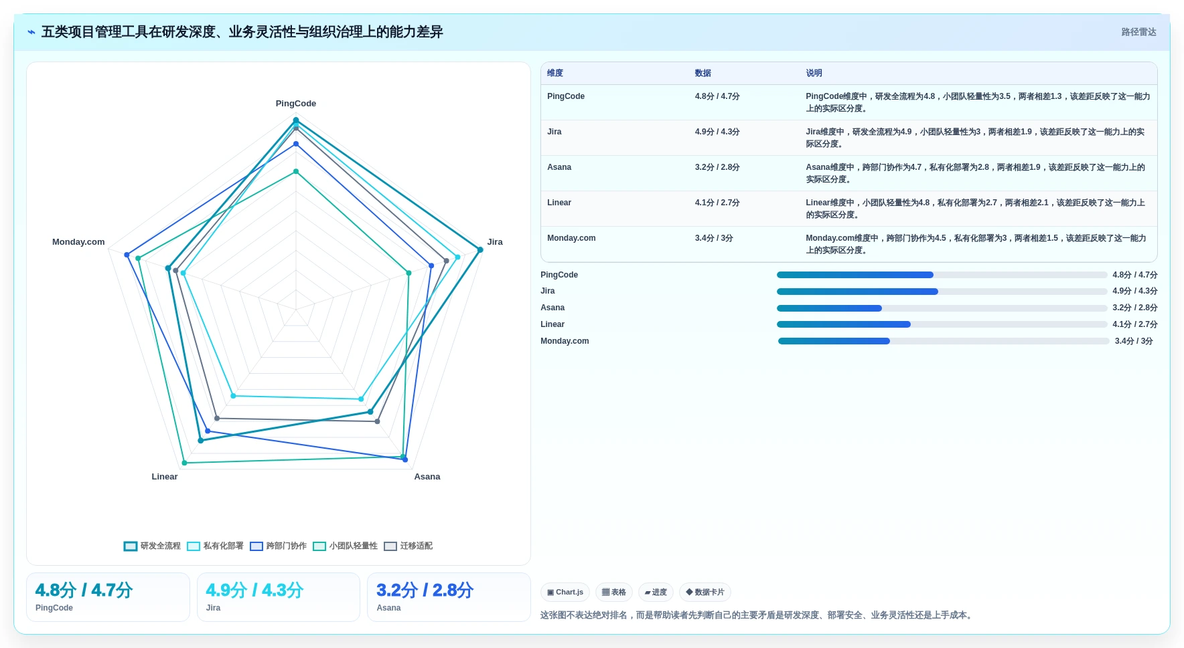Click the footnote starting with 这张图不表达绝对排名

click(x=757, y=615)
